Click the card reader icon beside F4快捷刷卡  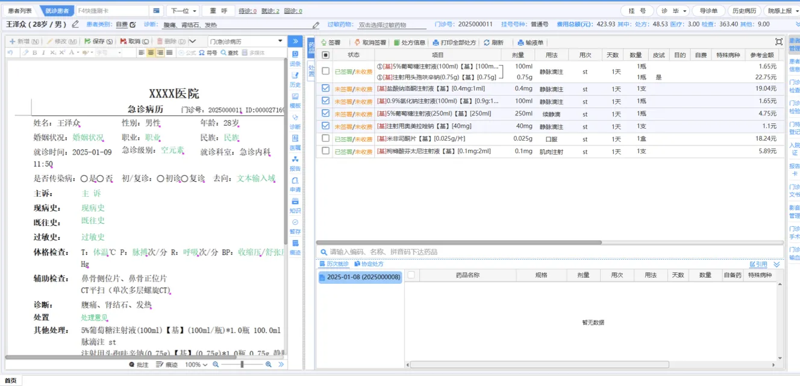(x=156, y=11)
